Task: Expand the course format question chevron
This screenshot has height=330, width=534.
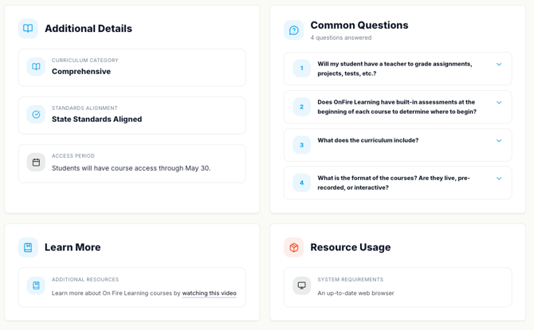Action: 499,179
